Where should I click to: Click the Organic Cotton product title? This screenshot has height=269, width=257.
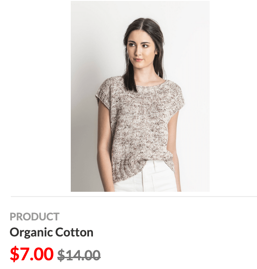pos(52,233)
